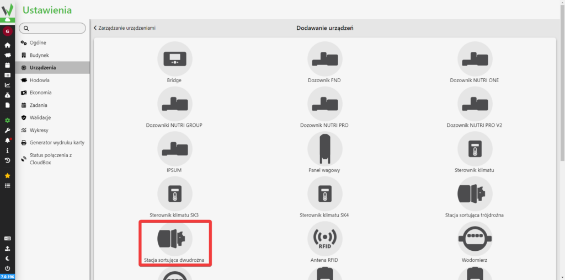Add Stacja sortująca dwudrożna device

[x=175, y=243]
